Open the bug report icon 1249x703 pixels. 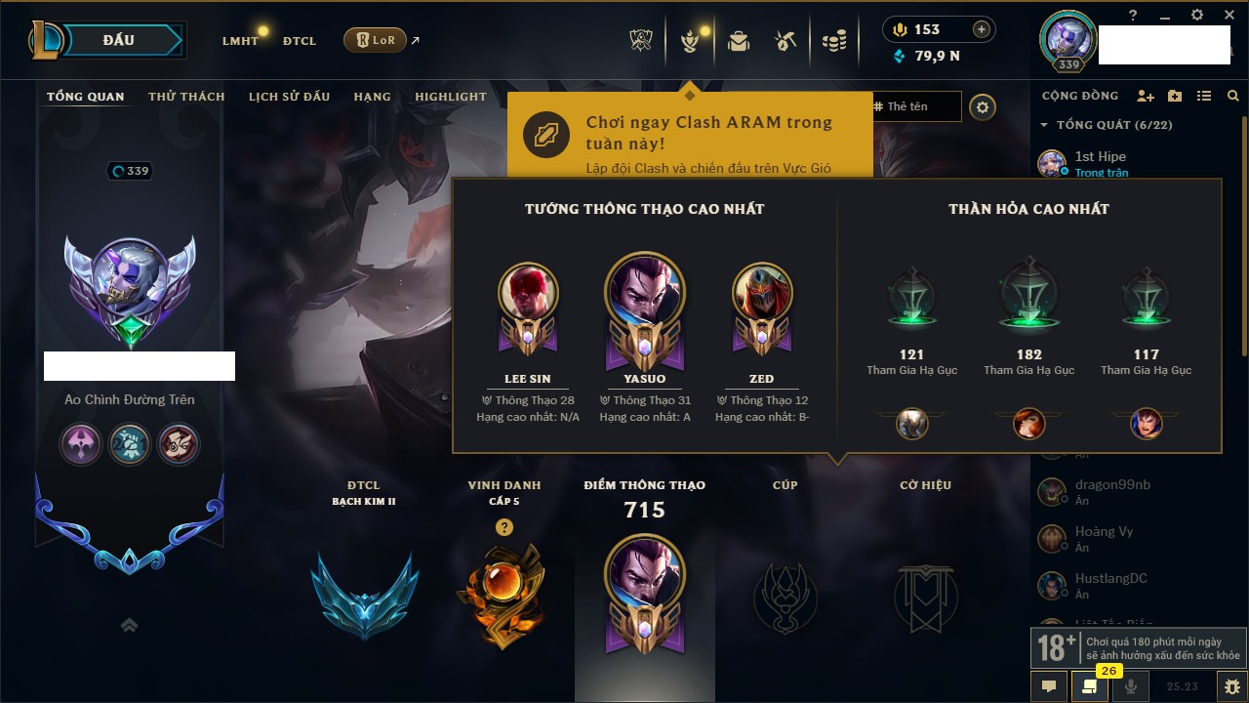[x=1231, y=686]
